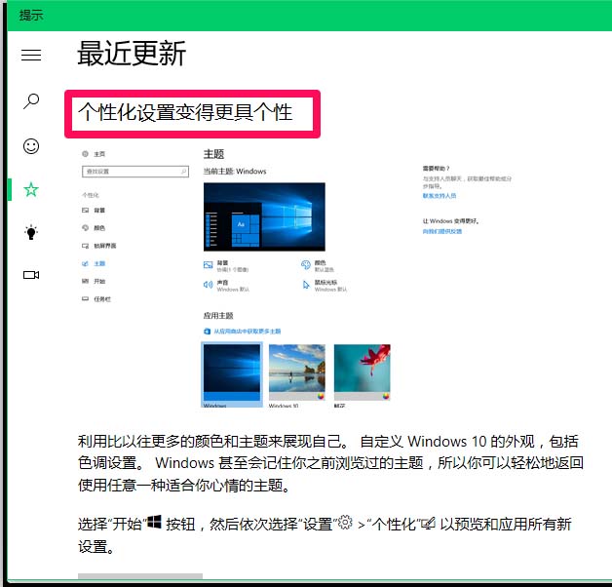
Task: Open the hamburger navigation menu
Action: (31, 55)
